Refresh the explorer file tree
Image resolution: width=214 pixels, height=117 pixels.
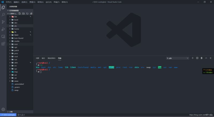click(27, 13)
